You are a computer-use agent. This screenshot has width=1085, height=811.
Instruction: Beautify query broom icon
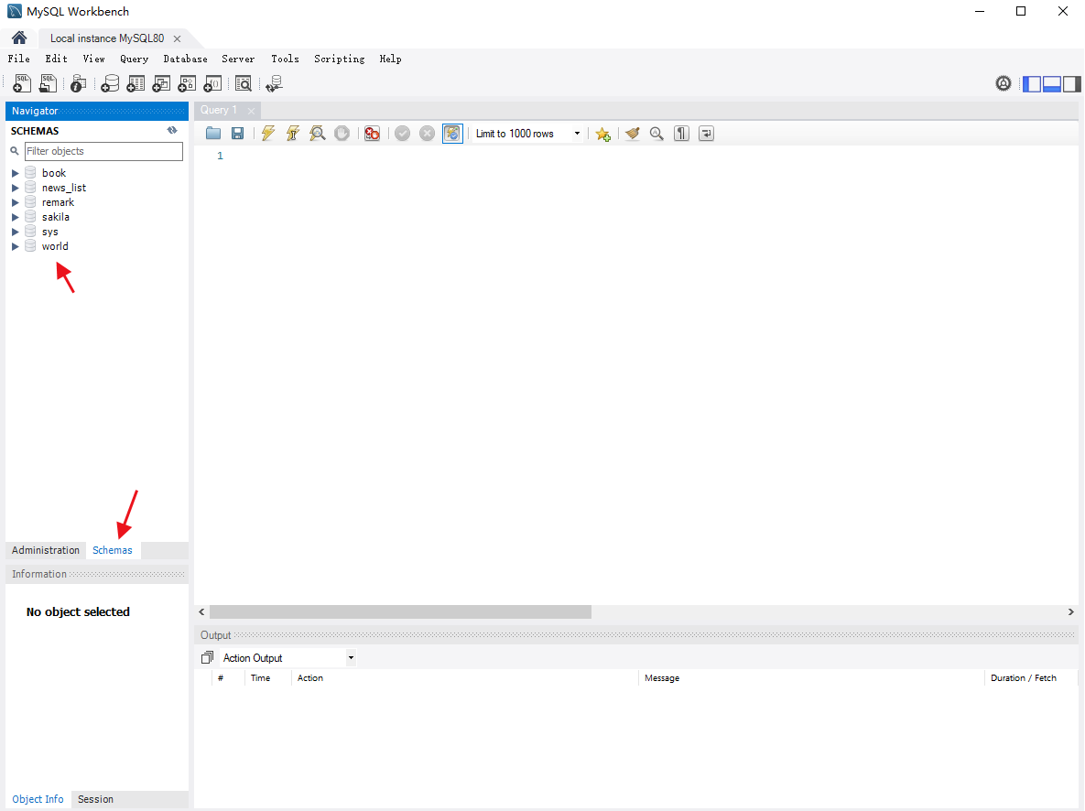coord(633,134)
